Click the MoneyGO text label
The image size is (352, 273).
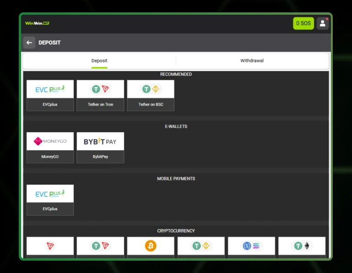click(x=50, y=156)
